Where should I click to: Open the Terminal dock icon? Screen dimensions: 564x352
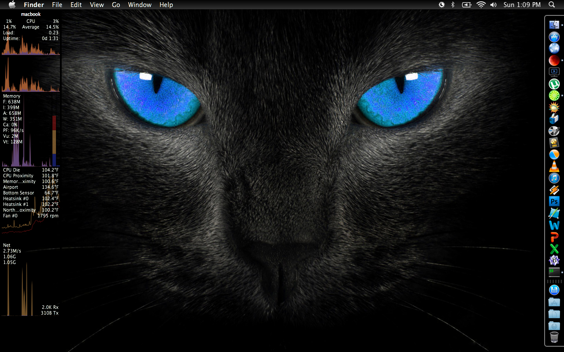click(x=554, y=272)
